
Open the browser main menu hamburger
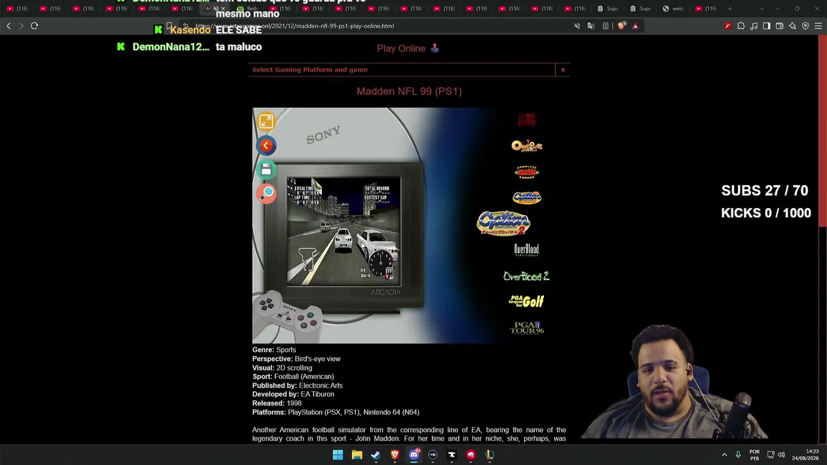(x=819, y=26)
